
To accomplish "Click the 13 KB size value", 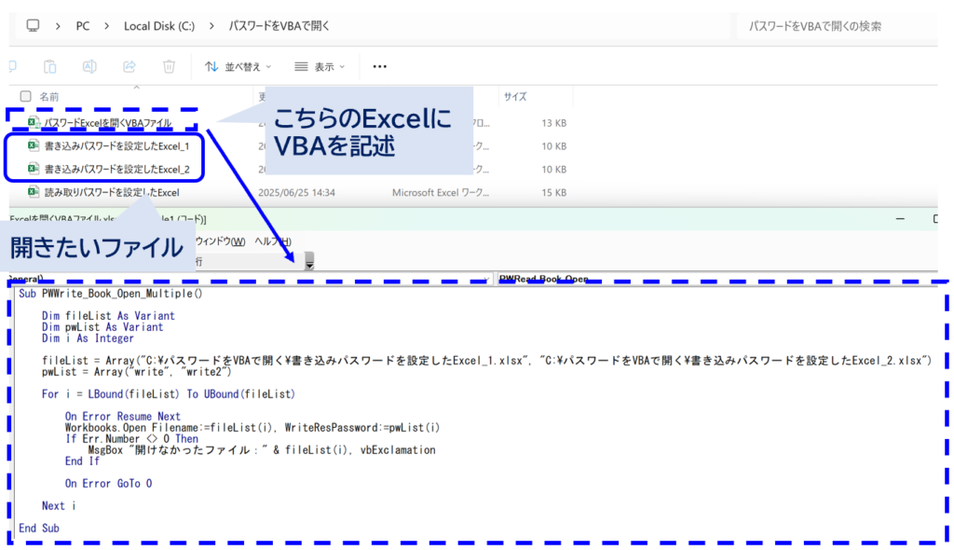I will click(553, 123).
